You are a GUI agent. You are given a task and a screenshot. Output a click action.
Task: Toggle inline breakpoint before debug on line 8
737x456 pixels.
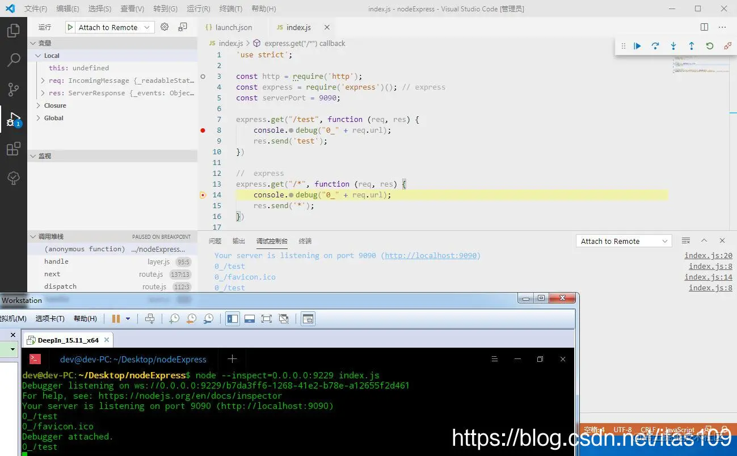coord(291,130)
